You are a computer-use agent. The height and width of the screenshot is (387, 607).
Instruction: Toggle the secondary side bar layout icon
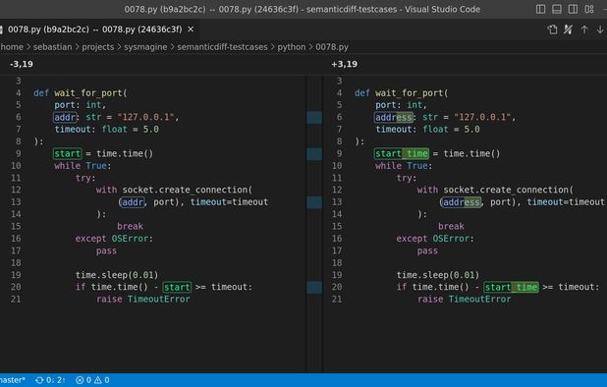pos(573,9)
